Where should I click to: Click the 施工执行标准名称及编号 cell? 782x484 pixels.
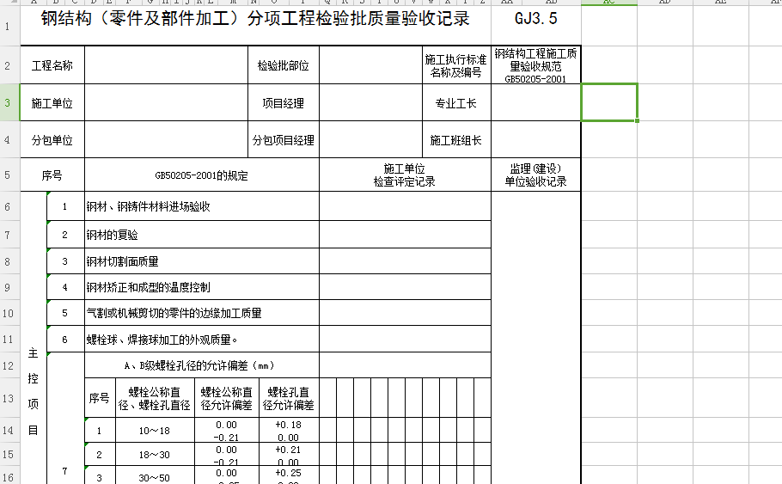click(455, 65)
